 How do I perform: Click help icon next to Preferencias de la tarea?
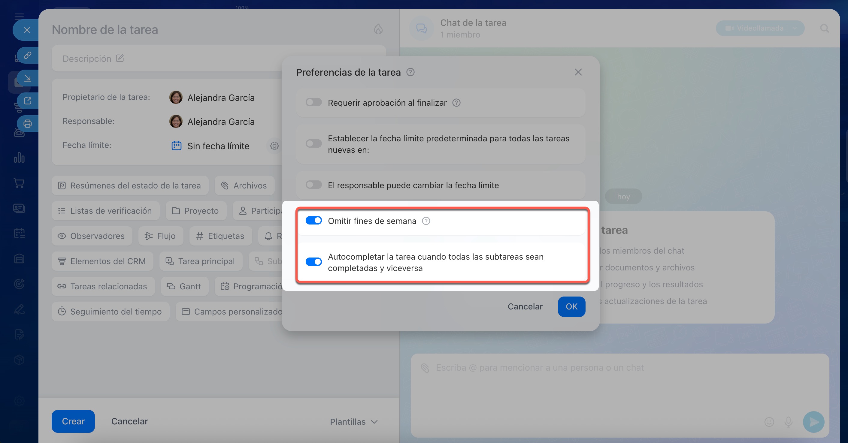tap(410, 72)
